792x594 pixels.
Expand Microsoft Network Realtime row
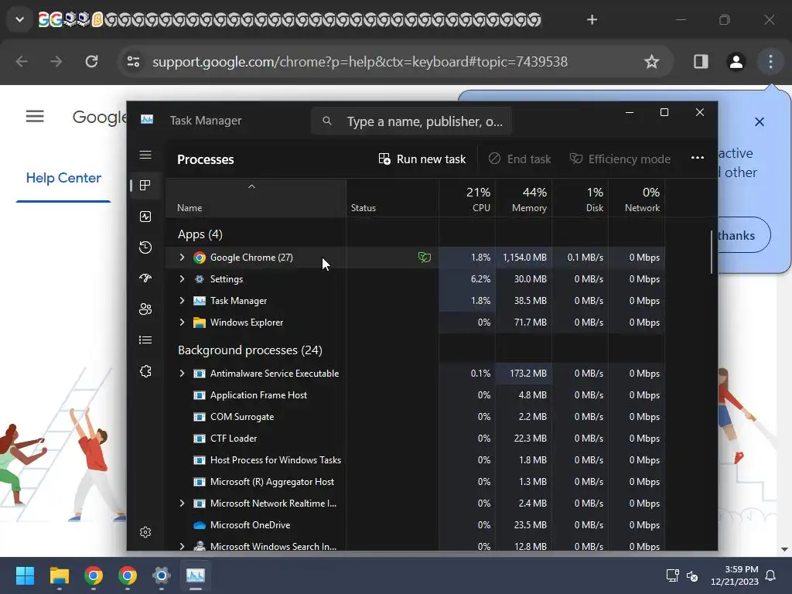click(x=182, y=503)
